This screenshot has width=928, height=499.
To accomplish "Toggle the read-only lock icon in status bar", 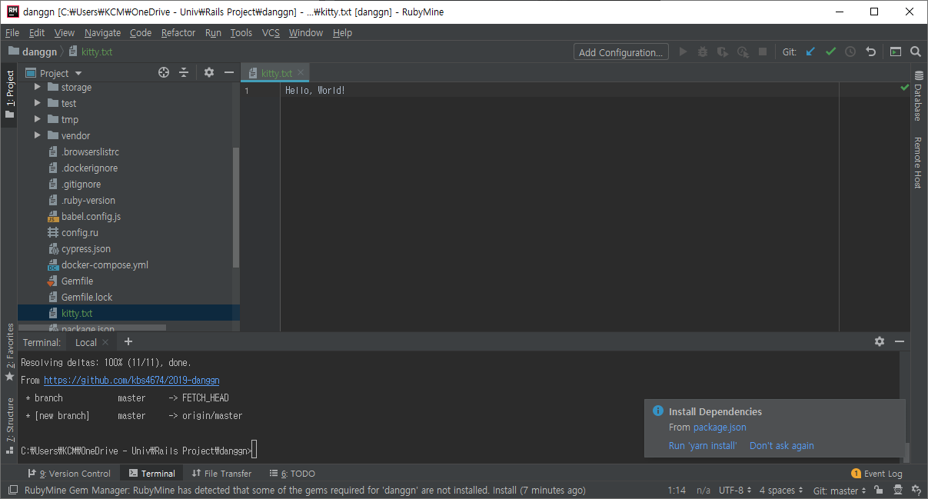I will (x=878, y=490).
